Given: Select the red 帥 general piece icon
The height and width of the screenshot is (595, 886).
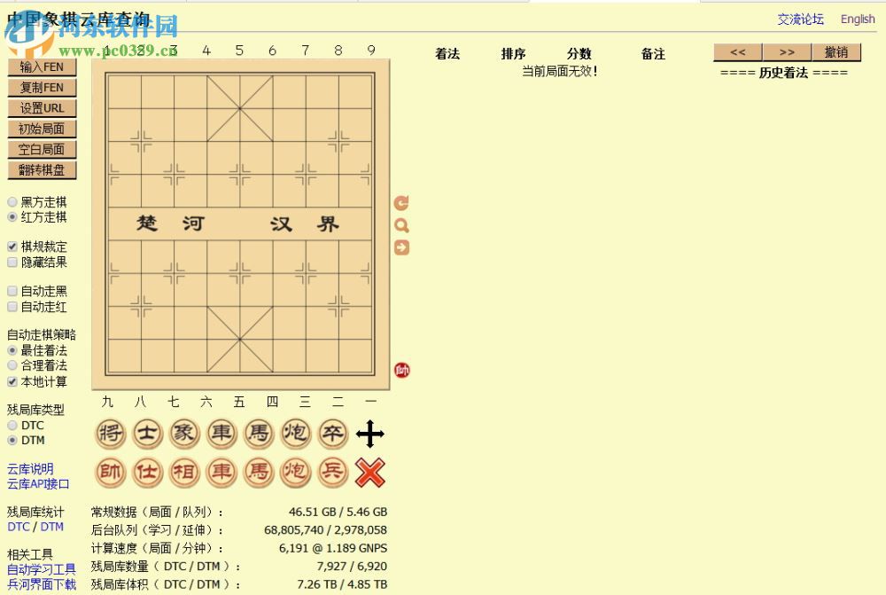Looking at the screenshot, I should click(110, 473).
